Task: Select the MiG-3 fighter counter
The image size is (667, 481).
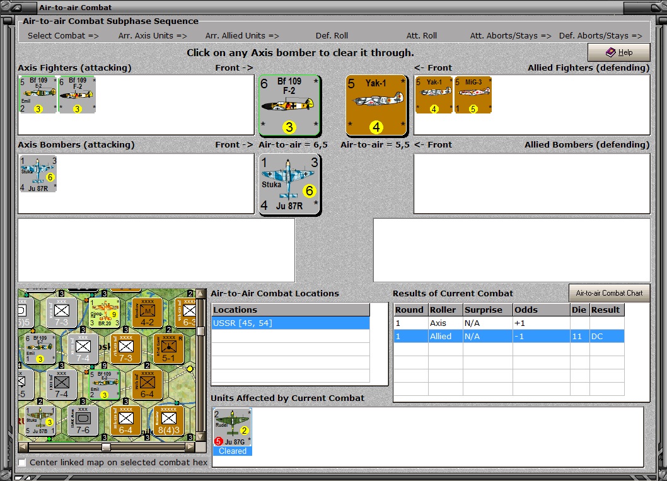Action: click(x=473, y=95)
